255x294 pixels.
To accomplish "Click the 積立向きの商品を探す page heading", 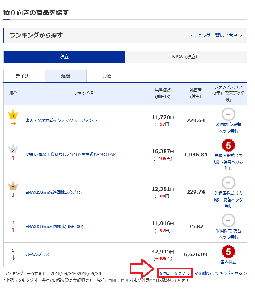I will pyautogui.click(x=36, y=12).
